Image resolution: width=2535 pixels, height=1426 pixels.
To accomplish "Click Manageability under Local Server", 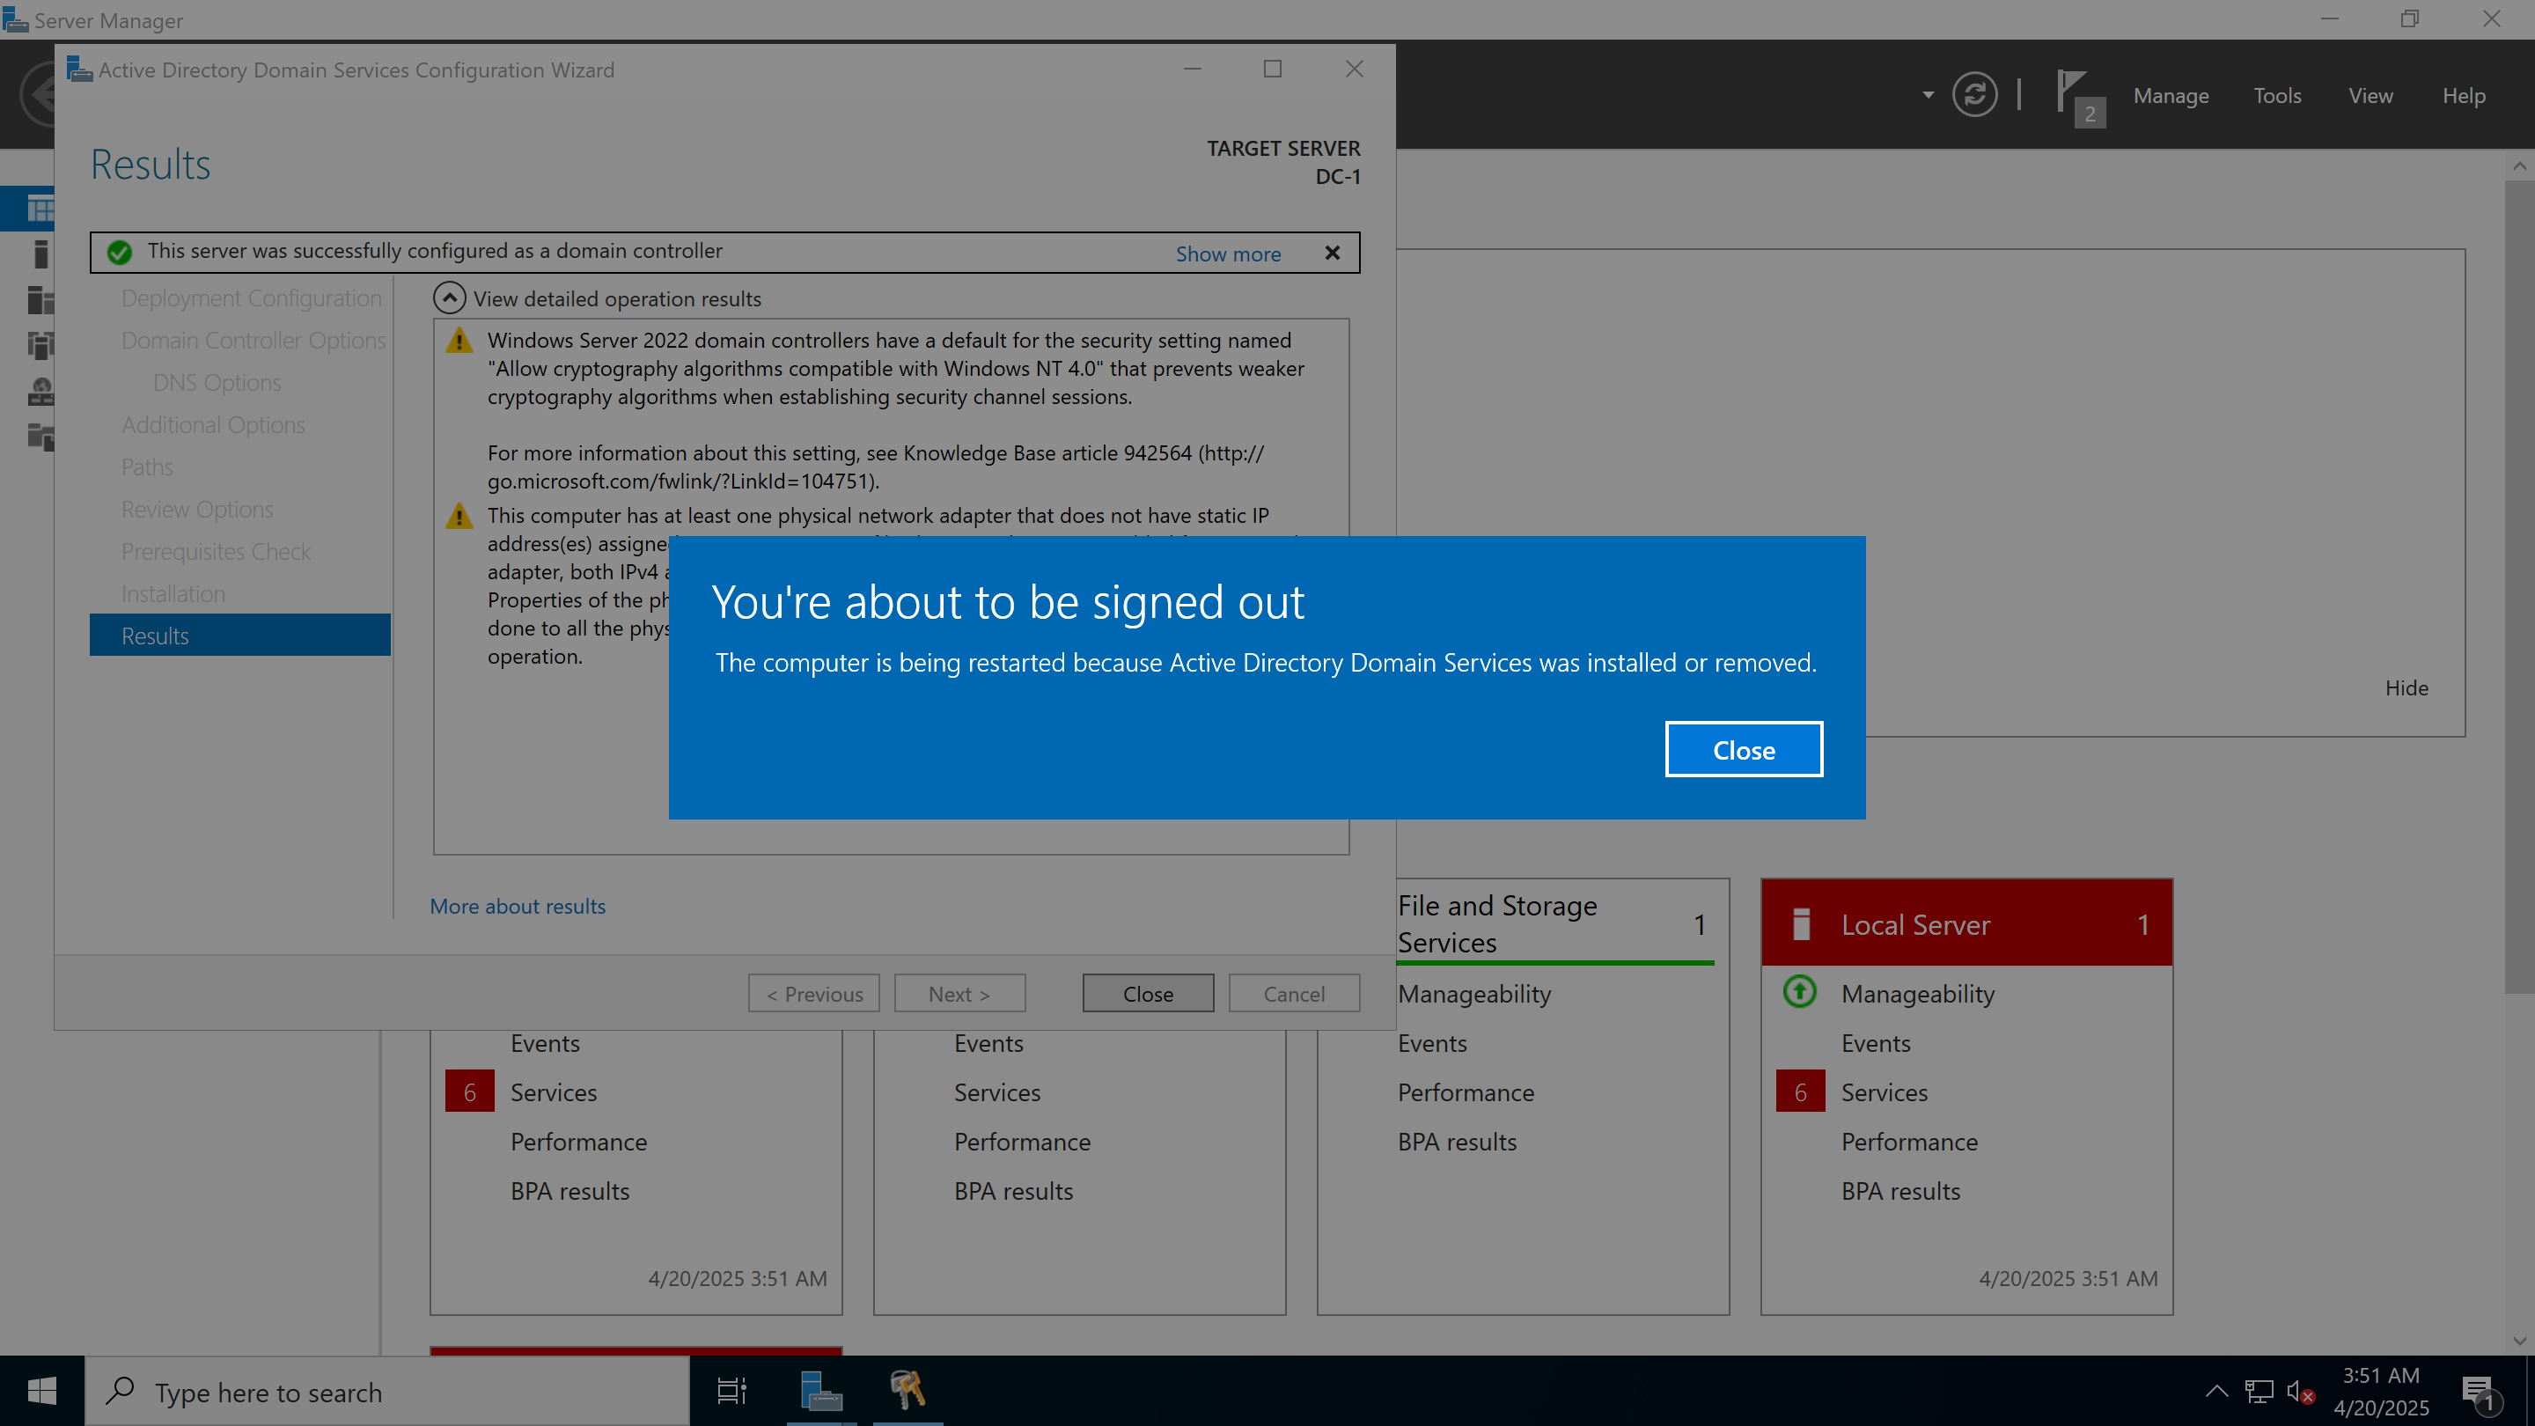I will 1917,994.
